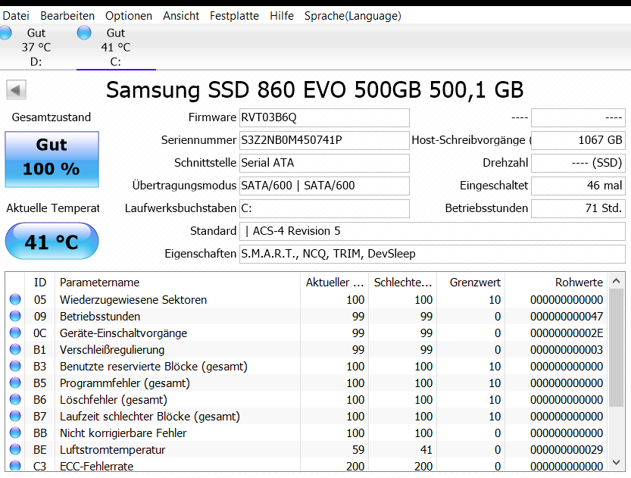Sort by the Parametername column header

(178, 283)
